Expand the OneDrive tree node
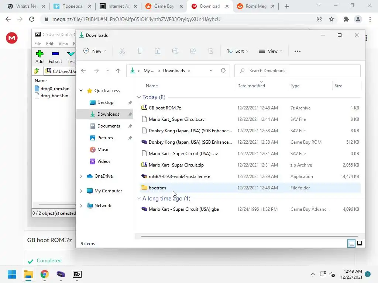 [x=81, y=176]
